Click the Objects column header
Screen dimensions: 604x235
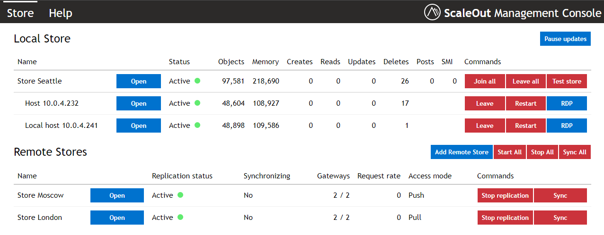pyautogui.click(x=231, y=62)
